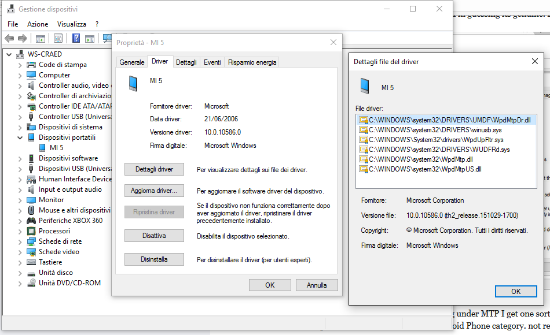Click the Dettagli driver button

point(155,169)
